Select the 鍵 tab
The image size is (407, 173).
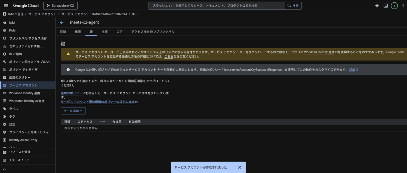click(x=91, y=32)
